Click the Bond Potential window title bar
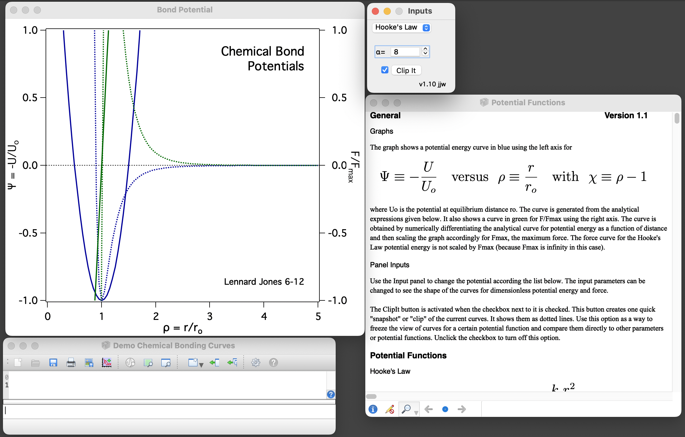 pyautogui.click(x=185, y=10)
